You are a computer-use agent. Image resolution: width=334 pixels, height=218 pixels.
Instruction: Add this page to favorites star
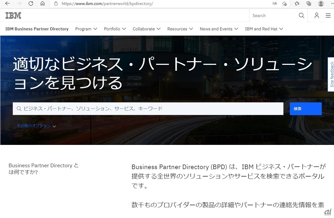pyautogui.click(x=284, y=3)
